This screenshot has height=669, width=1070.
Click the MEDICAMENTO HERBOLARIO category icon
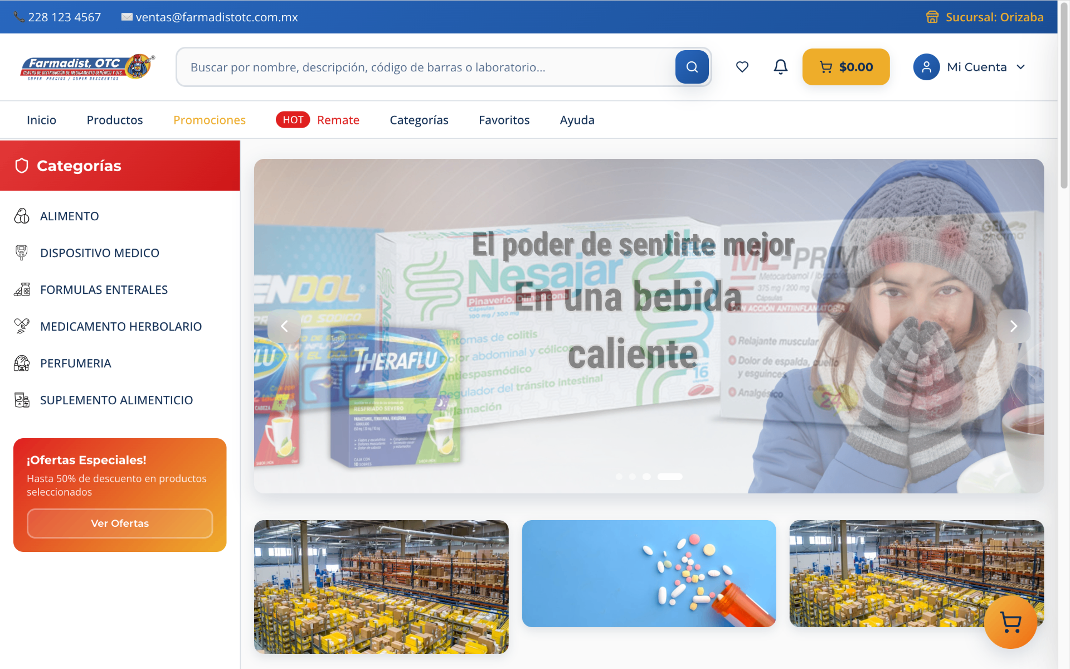pyautogui.click(x=22, y=326)
